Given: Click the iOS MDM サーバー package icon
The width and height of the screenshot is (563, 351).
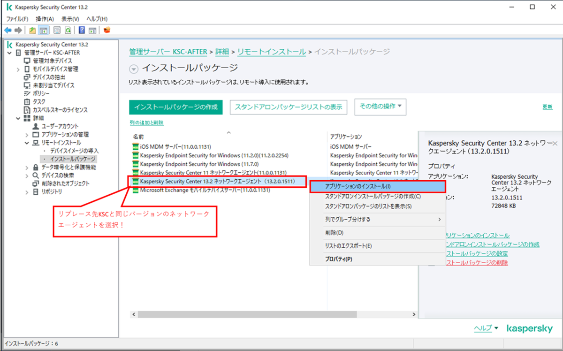Looking at the screenshot, I should [136, 146].
